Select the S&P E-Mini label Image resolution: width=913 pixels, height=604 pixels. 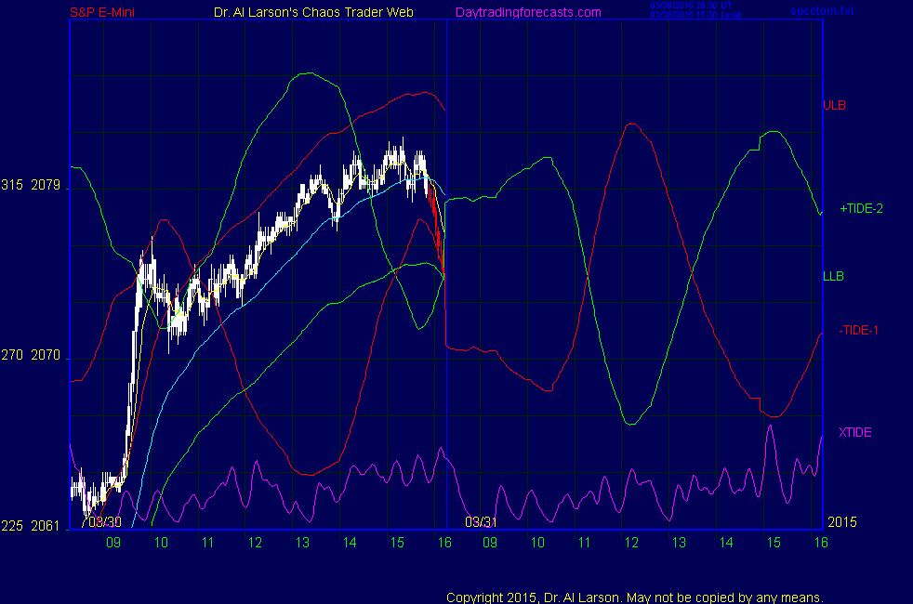(107, 12)
